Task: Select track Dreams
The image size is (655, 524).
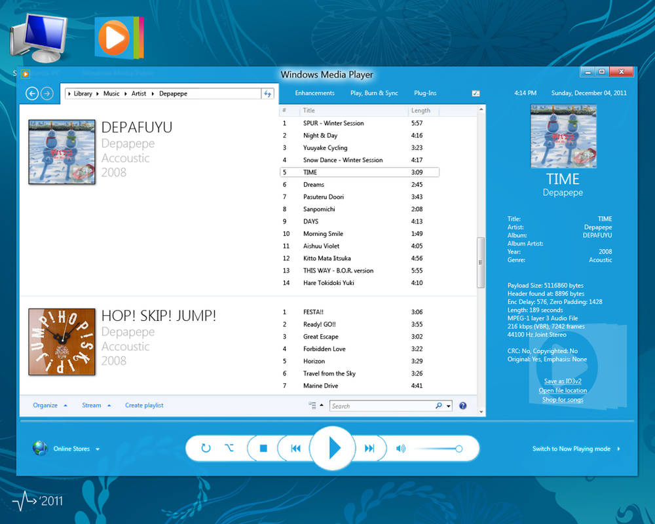Action: (359, 184)
